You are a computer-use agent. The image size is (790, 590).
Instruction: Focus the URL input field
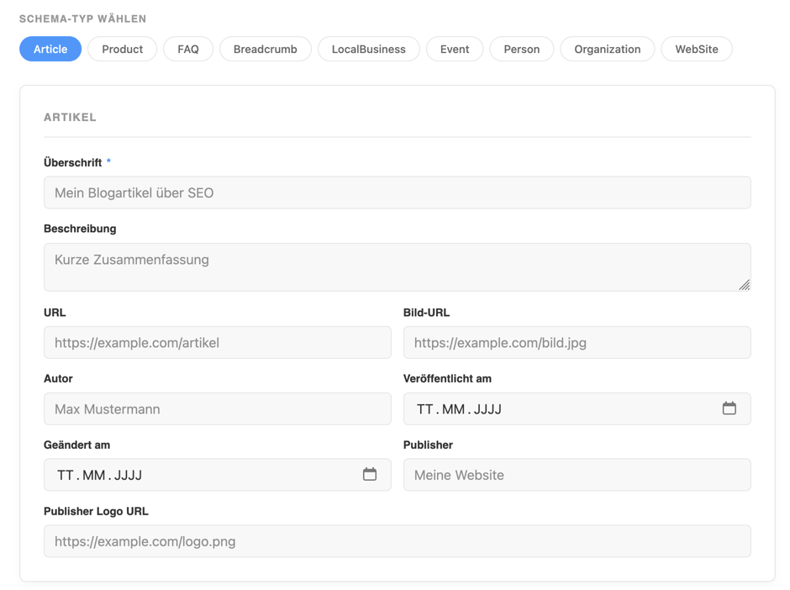[x=217, y=343]
